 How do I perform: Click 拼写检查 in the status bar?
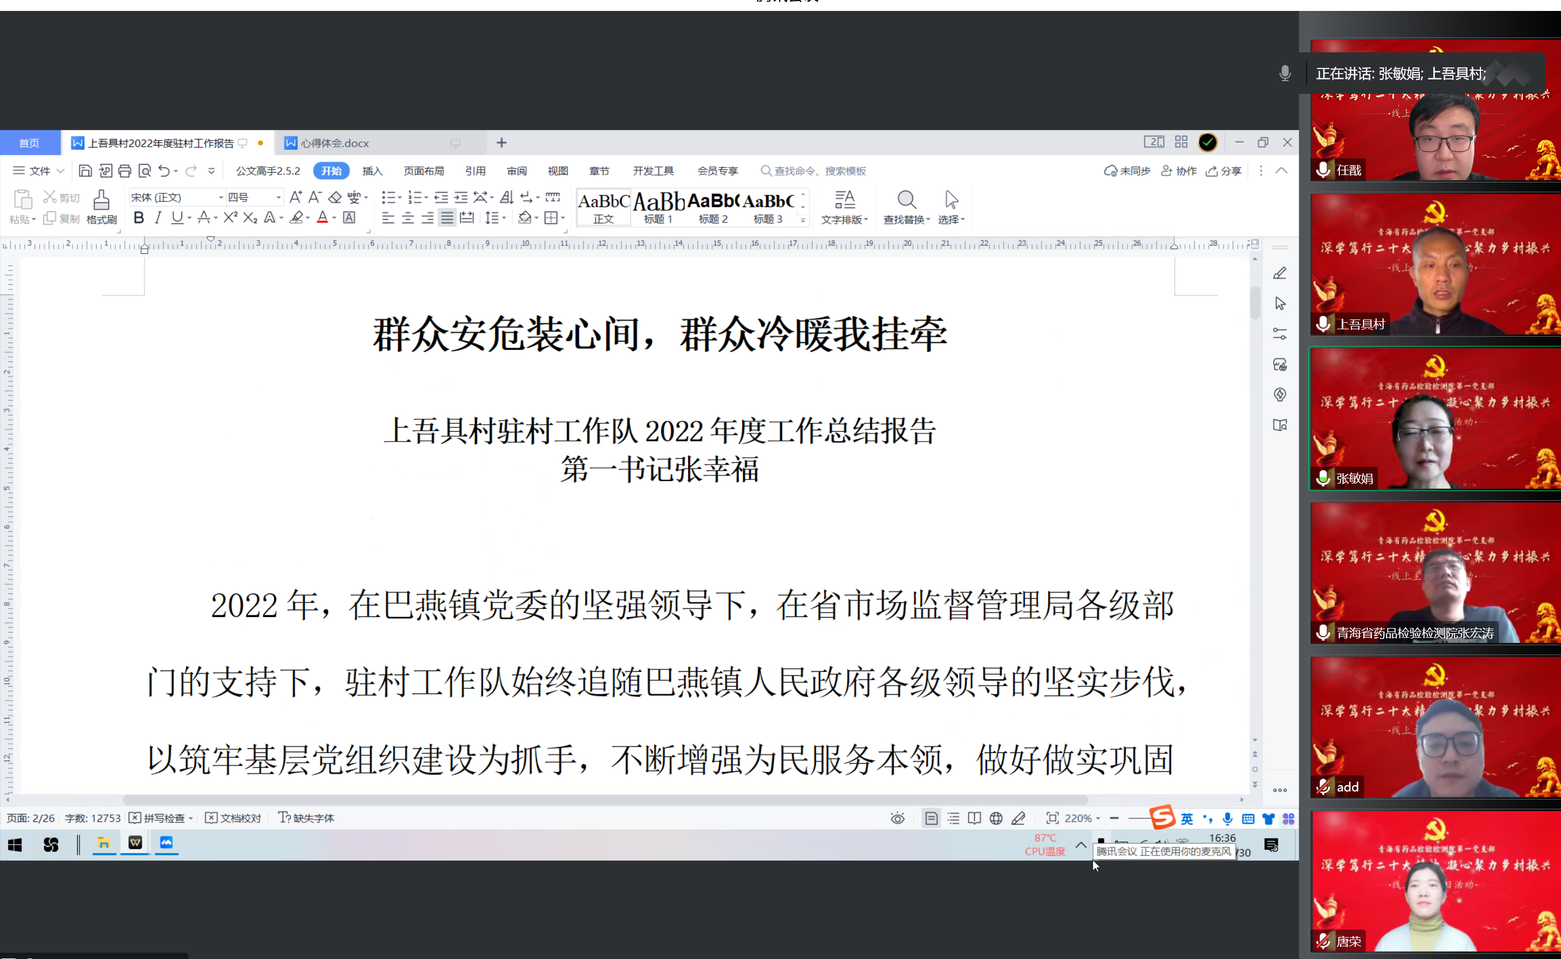click(161, 818)
